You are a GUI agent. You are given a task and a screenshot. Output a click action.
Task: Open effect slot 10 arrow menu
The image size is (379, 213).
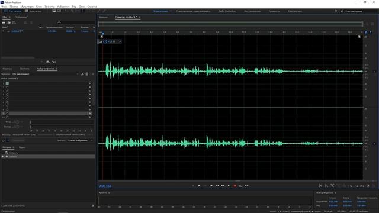[90, 117]
